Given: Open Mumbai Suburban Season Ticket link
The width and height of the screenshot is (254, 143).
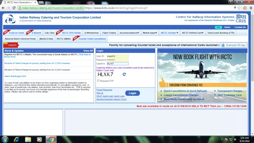Looking at the screenshot, I should (111, 99).
